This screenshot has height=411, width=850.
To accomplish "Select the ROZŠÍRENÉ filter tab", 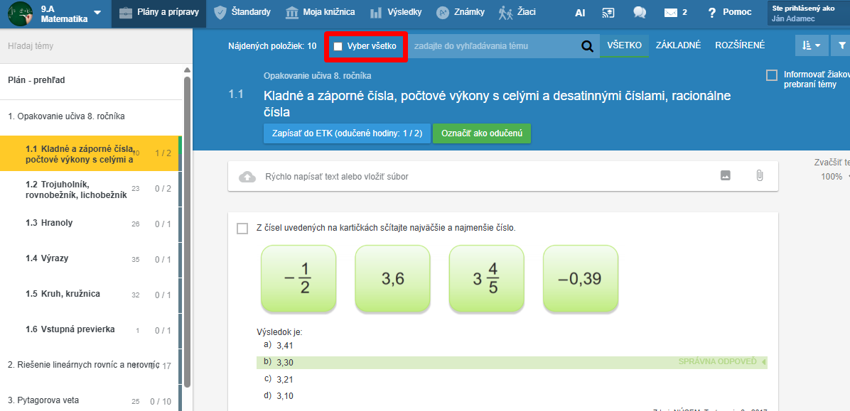I will tap(740, 45).
